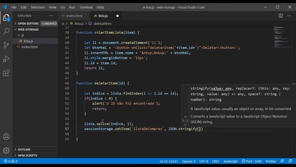Viewport: 296px width, 167px height.
Task: Click inside JSON.stringify parentheses on line 57
Action: (200, 129)
